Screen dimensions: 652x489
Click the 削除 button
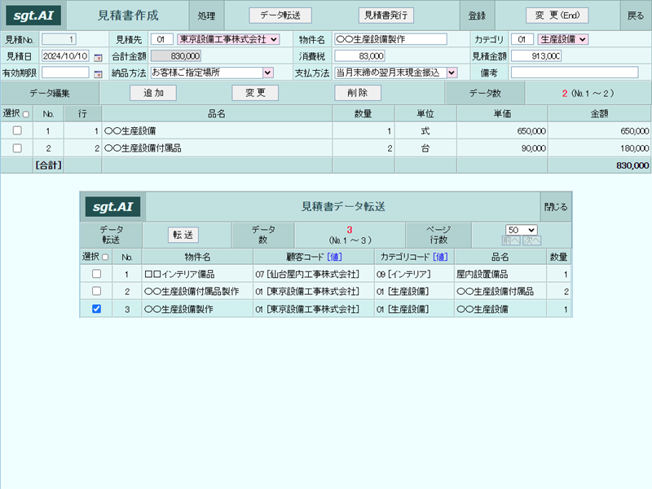coord(358,93)
